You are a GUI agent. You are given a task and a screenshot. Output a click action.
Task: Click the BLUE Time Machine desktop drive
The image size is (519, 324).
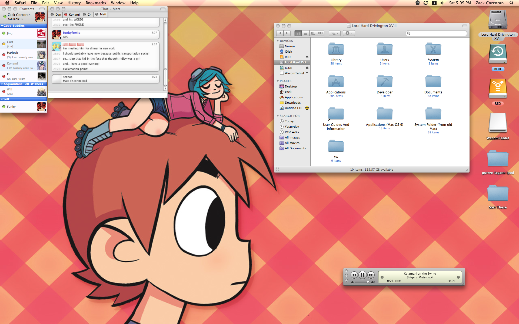498,54
